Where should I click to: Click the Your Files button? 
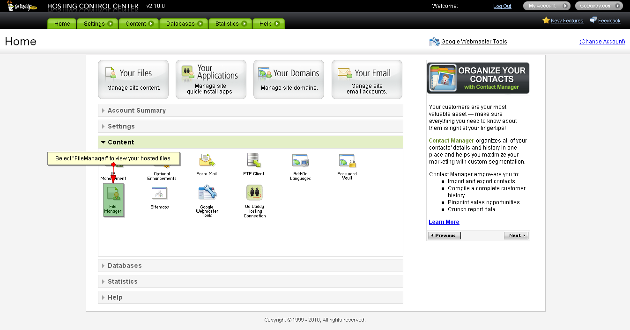[x=133, y=79]
